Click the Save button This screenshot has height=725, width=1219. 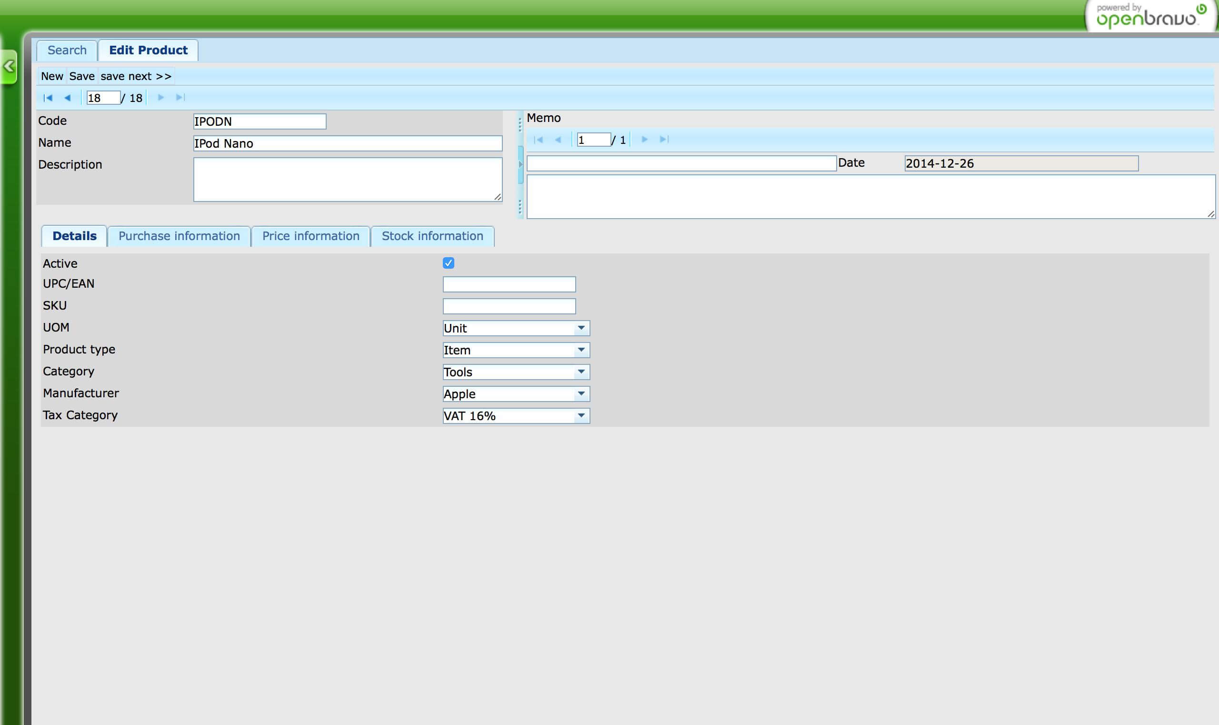[x=81, y=76]
